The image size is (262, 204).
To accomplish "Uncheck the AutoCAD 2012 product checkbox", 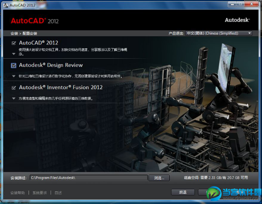I will click(14, 43).
